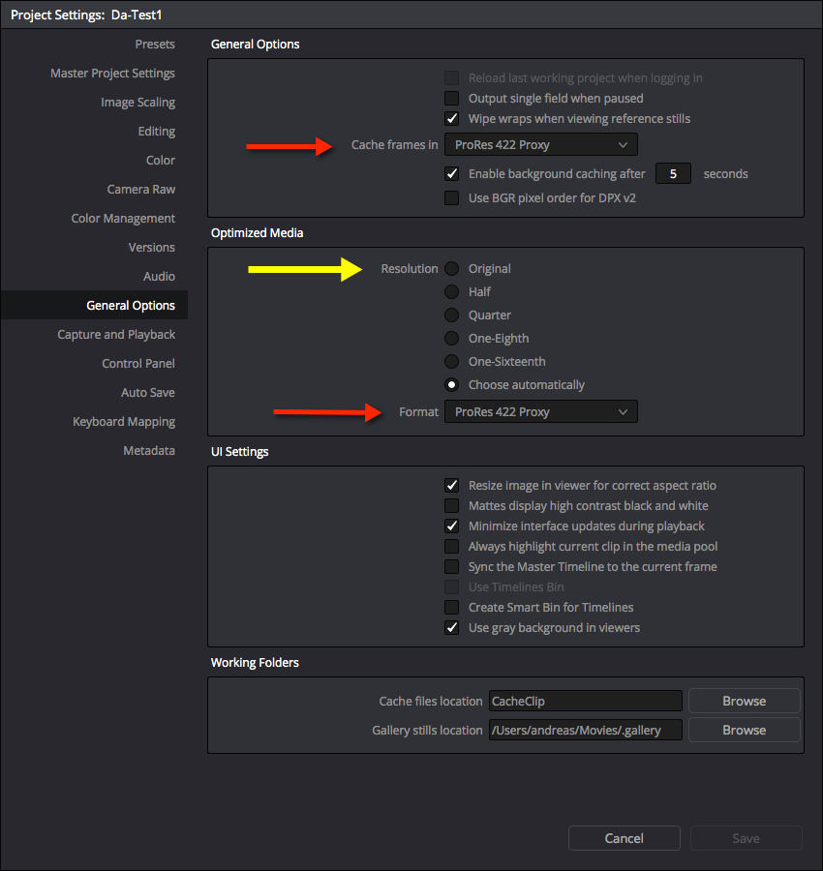Select One-Eighth resolution radio button
823x871 pixels.
451,339
